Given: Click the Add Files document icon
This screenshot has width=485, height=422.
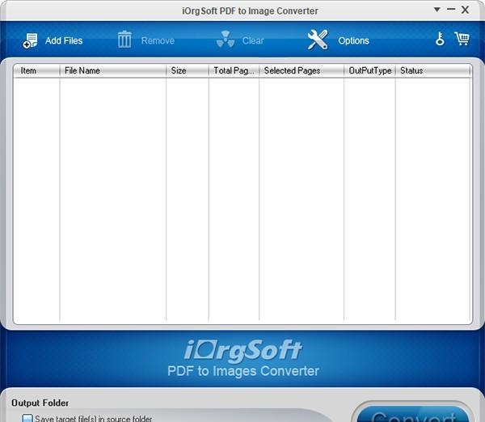Looking at the screenshot, I should [x=31, y=40].
